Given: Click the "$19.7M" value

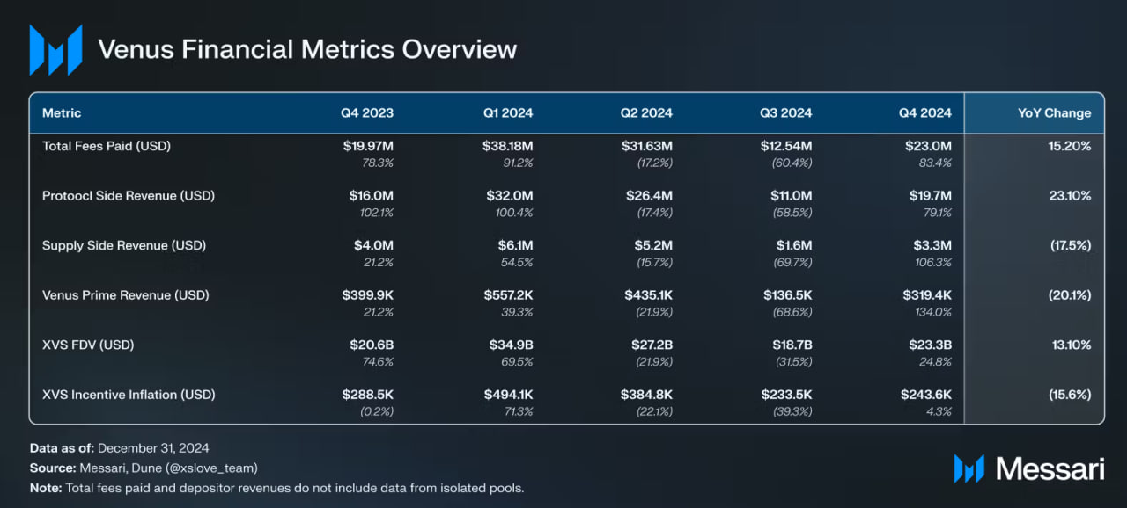Looking at the screenshot, I should [x=930, y=195].
